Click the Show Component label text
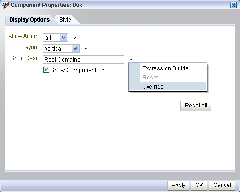 (x=74, y=70)
